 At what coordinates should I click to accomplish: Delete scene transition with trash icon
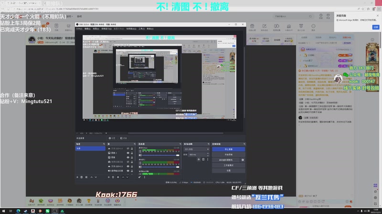[x=203, y=159]
